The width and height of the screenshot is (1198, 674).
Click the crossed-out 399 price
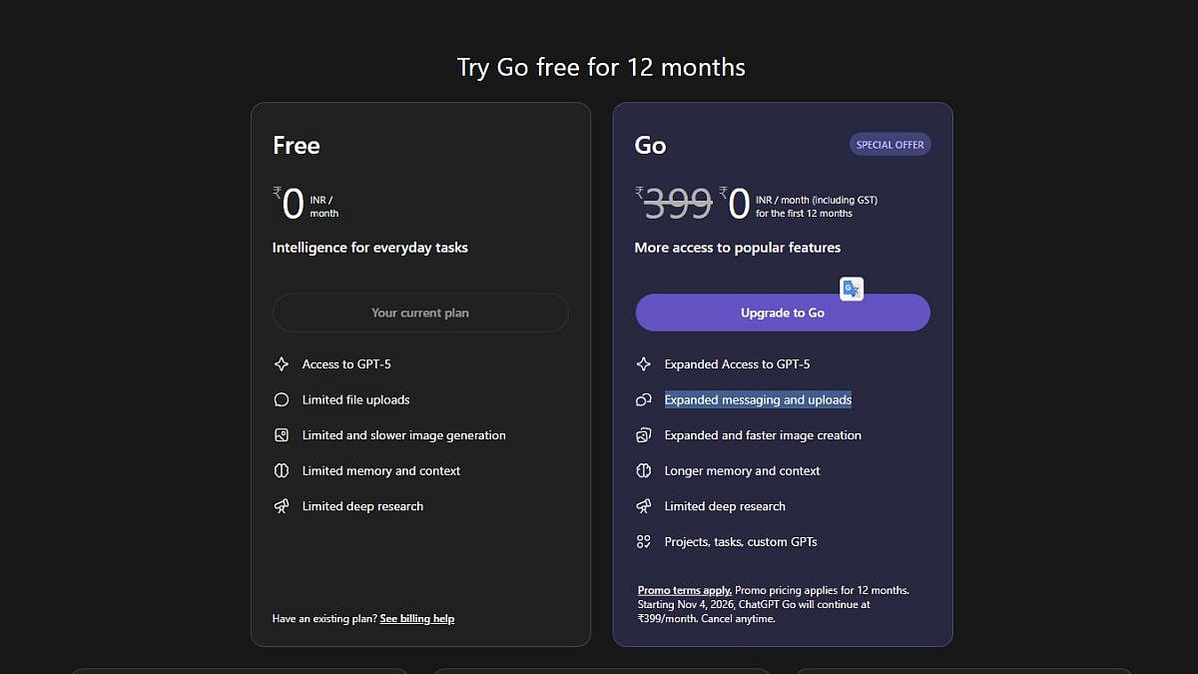[x=675, y=204]
